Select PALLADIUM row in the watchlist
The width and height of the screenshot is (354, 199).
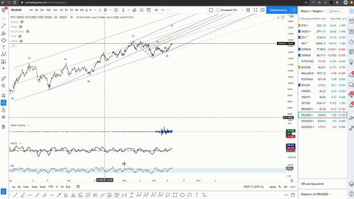click(322, 74)
